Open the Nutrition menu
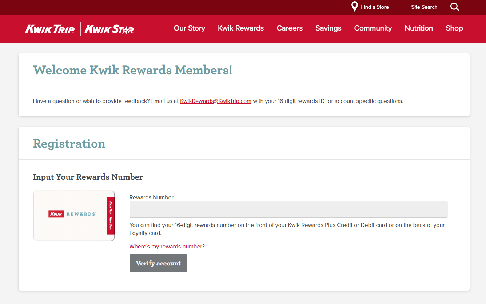The width and height of the screenshot is (486, 304). (x=419, y=28)
